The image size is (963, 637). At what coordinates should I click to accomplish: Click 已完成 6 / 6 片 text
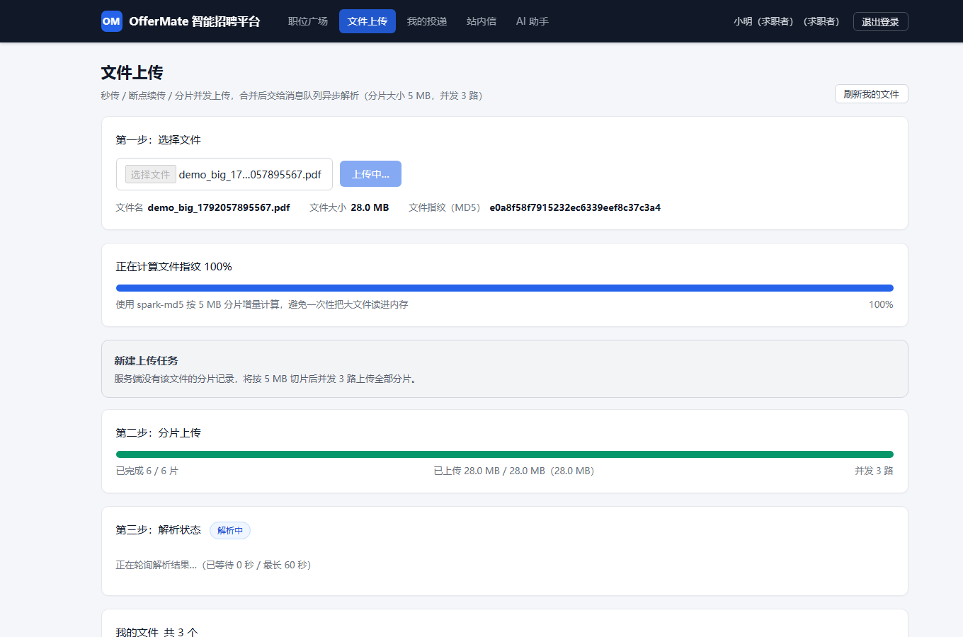(147, 471)
